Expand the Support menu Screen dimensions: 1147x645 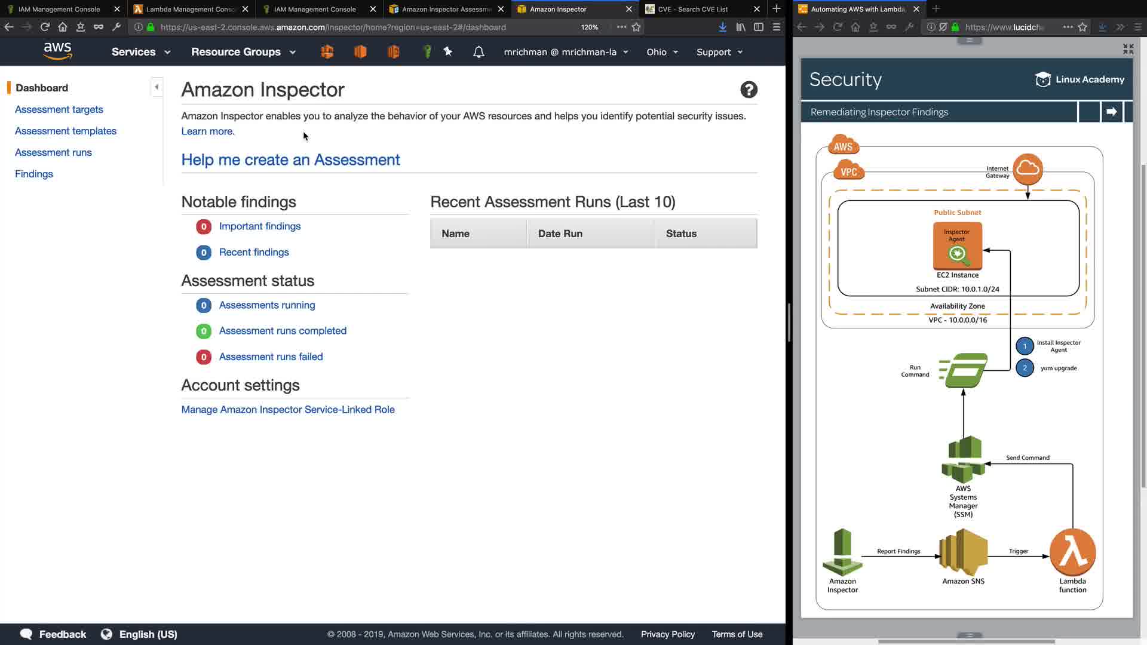tap(719, 52)
